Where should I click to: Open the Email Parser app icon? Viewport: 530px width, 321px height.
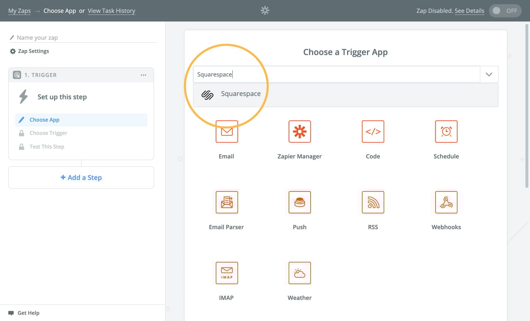[x=226, y=202]
